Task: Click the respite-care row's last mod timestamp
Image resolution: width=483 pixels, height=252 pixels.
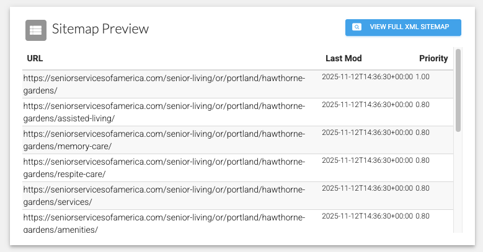Action: click(x=367, y=160)
